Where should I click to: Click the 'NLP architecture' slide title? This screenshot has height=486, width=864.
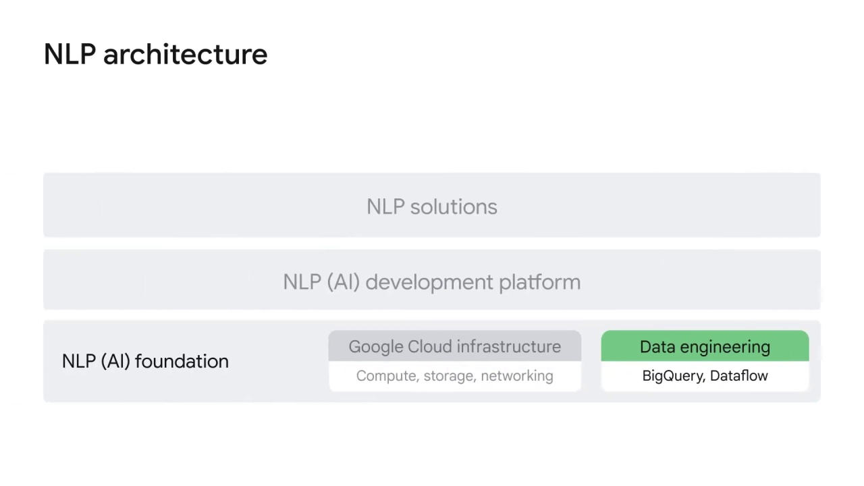[155, 55]
